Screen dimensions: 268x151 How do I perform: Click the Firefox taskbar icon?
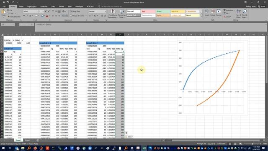tap(35, 148)
